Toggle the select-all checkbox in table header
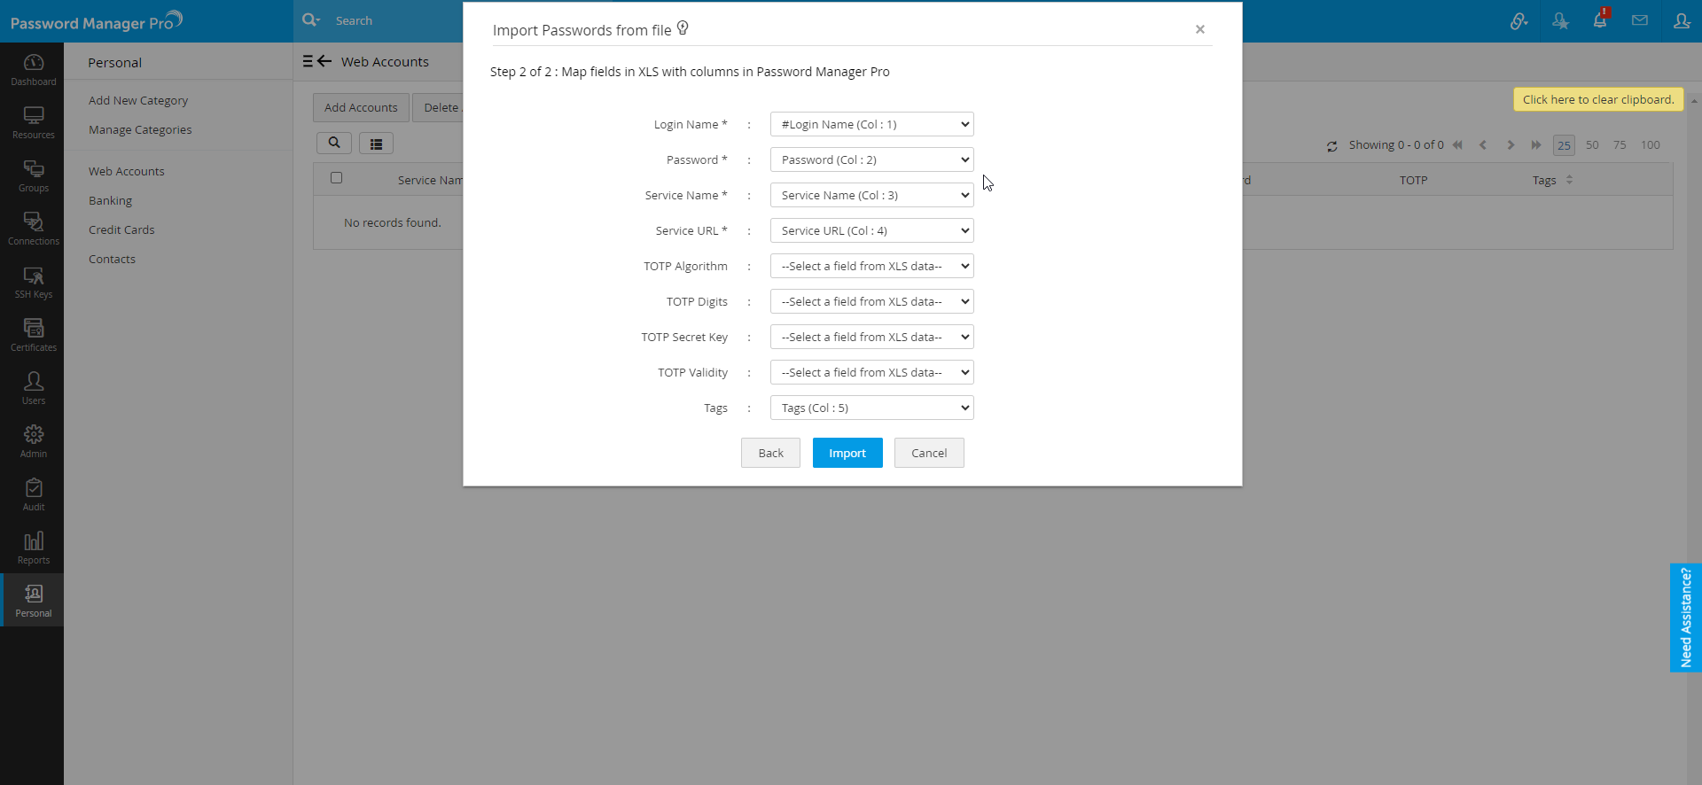 click(336, 178)
